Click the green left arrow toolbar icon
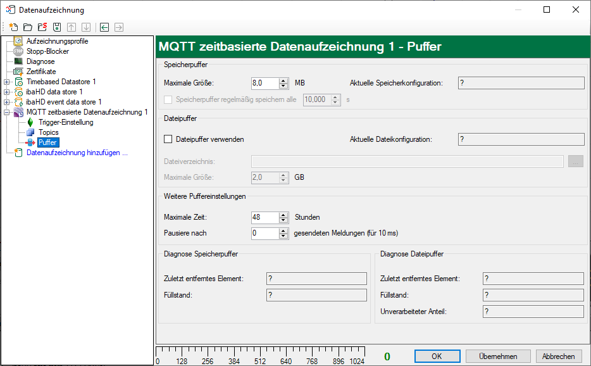 [x=104, y=27]
